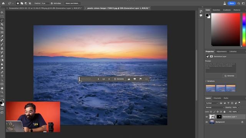
Task: Choose Subtract from selection mode
Action: coord(26,3)
